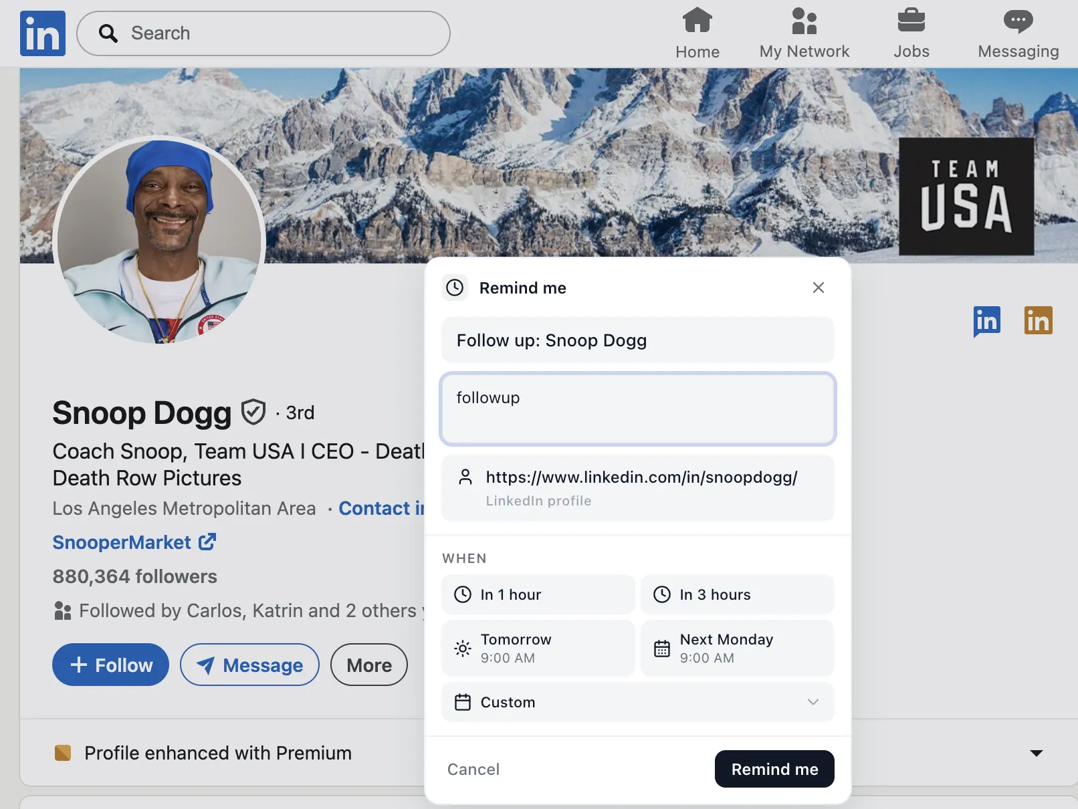Choose Next Monday 9:00 AM reminder
Image resolution: width=1078 pixels, height=809 pixels.
(738, 649)
